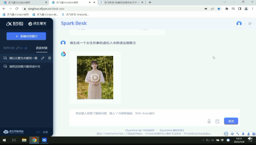Click the 新建对话窗口 button
The height and width of the screenshot is (145, 256).
(x=26, y=36)
